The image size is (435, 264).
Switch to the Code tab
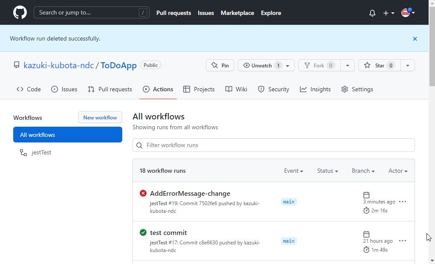pyautogui.click(x=29, y=89)
